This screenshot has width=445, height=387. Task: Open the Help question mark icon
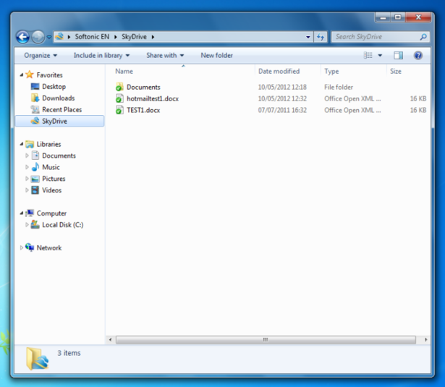coord(418,55)
